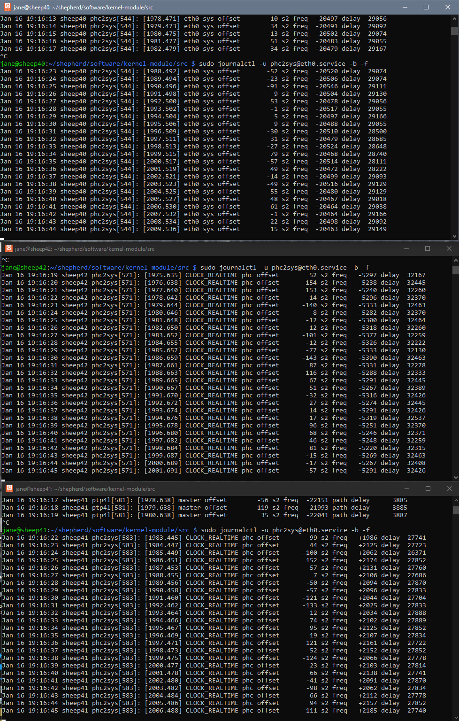Click the title text 'jane@sheep40: ~/shepherd/software/kernel-module/src'

83,8
